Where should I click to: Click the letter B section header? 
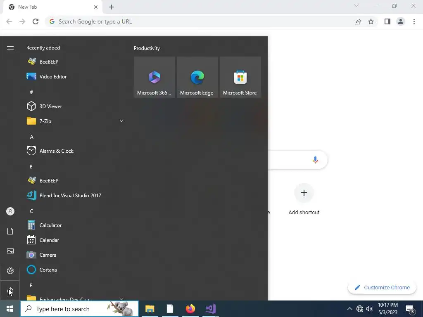[31, 167]
